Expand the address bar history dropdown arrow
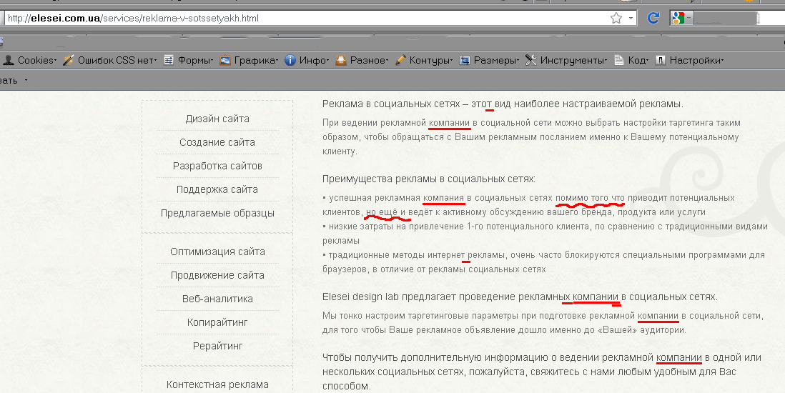Screen dimensions: 785x393 tap(631, 19)
